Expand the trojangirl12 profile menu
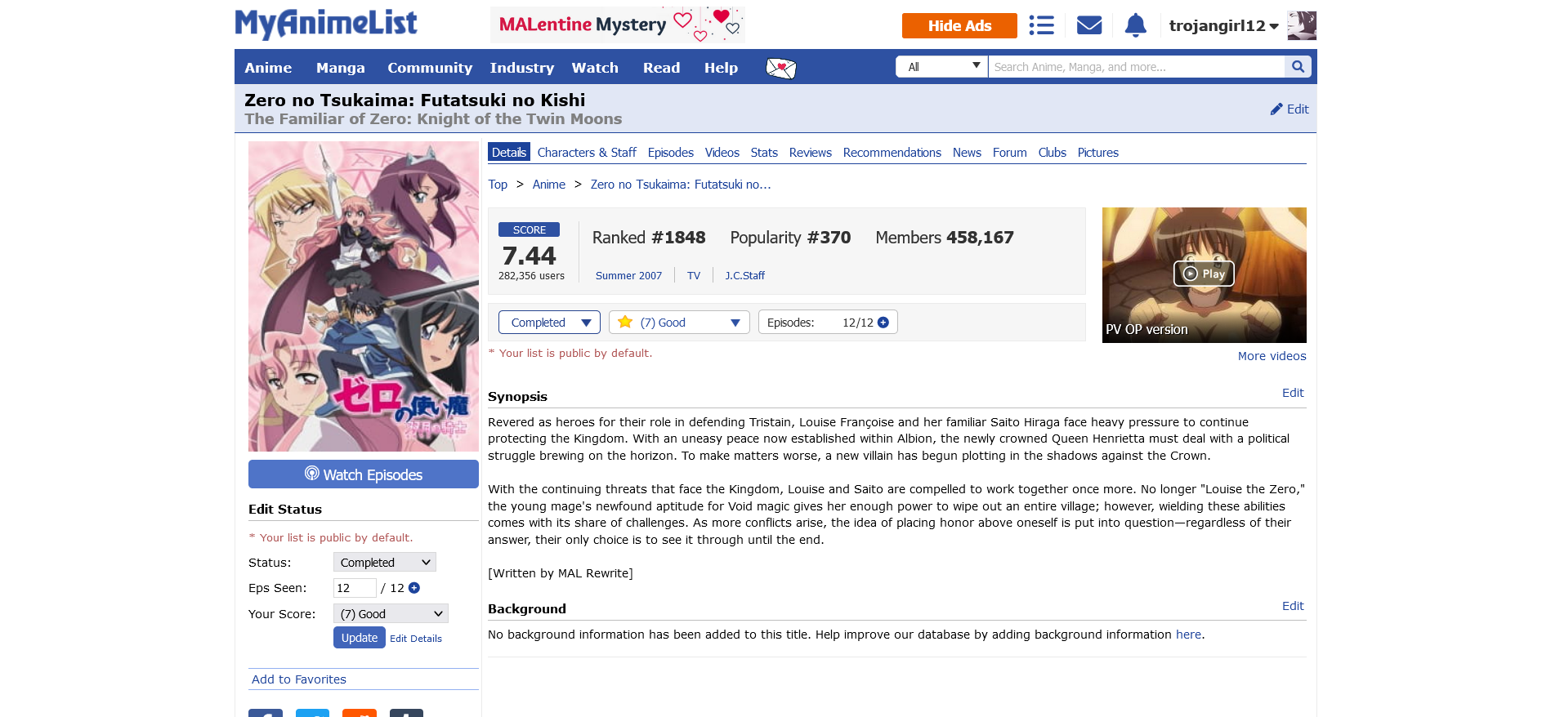The height and width of the screenshot is (717, 1551). (1223, 25)
